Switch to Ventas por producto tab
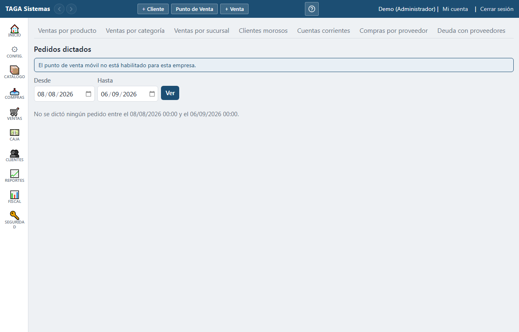The image size is (519, 332). 67,31
